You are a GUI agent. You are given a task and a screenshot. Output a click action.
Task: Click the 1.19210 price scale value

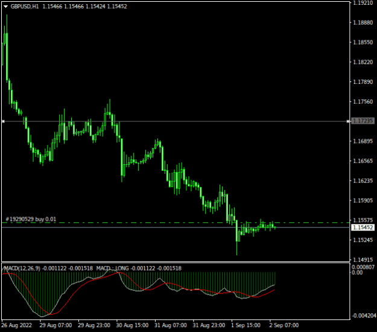tap(363, 3)
